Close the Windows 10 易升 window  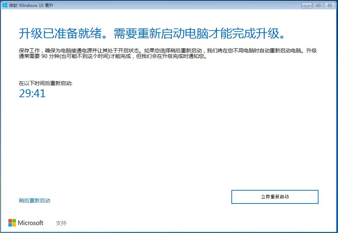329,5
